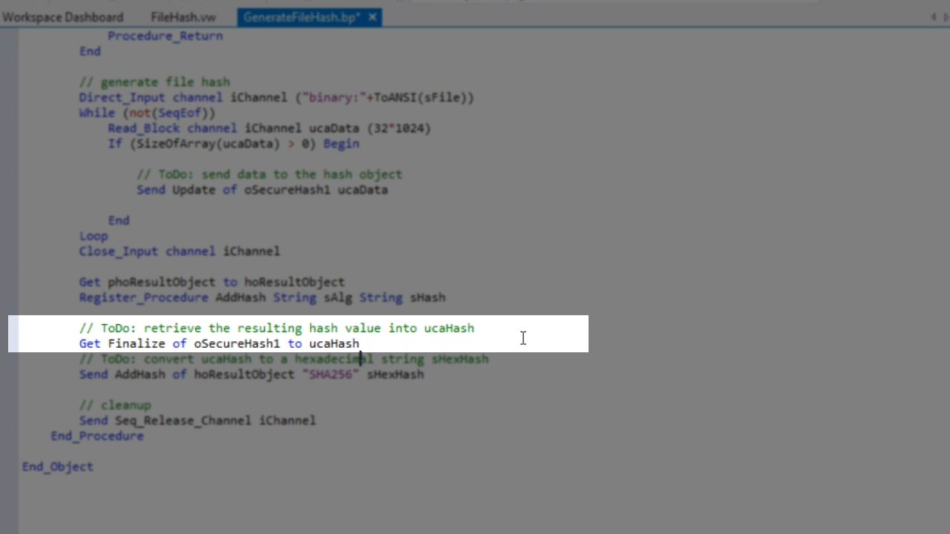Open the FileHash.vw tab
The image size is (950, 534).
[183, 17]
